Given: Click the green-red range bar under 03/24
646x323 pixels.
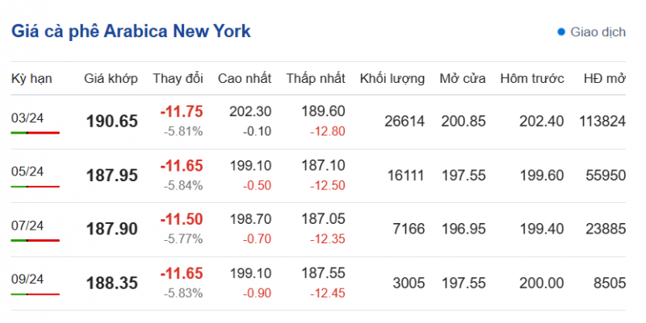Looking at the screenshot, I should pyautogui.click(x=35, y=132).
